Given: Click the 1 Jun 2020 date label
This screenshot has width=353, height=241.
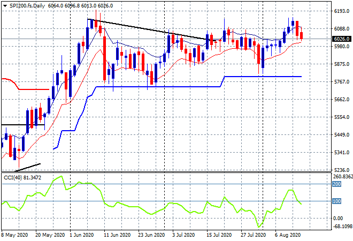Looking at the screenshot, I should click(81, 235).
